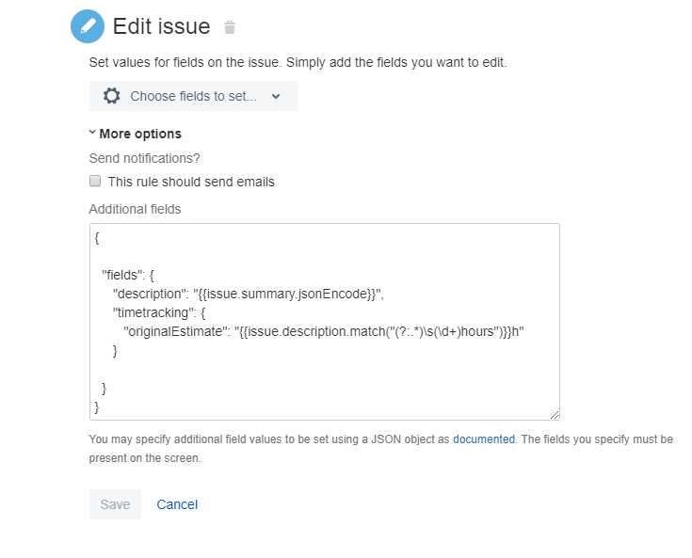The image size is (692, 558).
Task: Enable the send emails checkbox
Action: tap(95, 181)
